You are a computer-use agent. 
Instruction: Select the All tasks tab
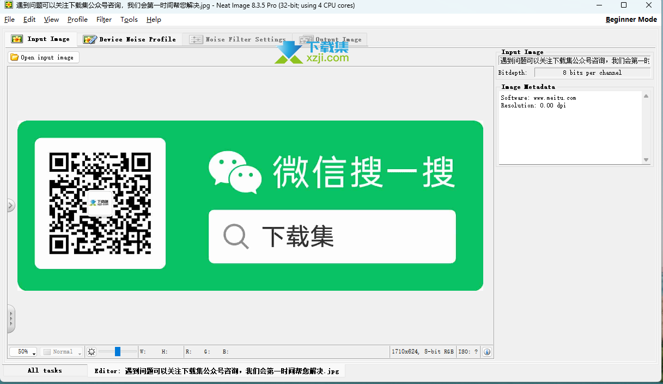[45, 370]
